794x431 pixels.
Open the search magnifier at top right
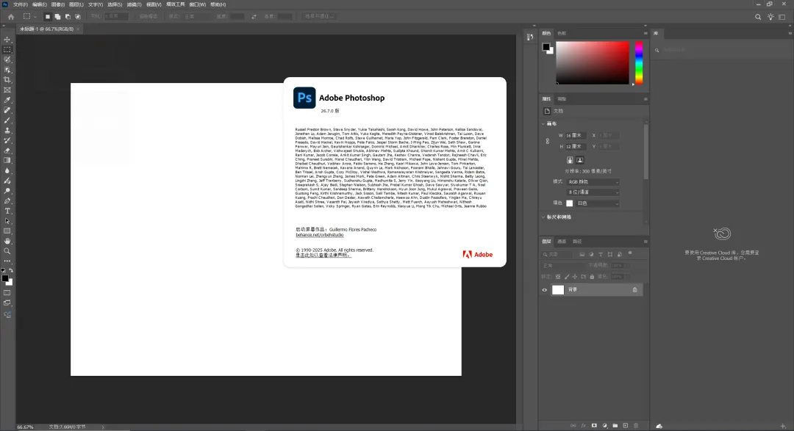click(758, 17)
